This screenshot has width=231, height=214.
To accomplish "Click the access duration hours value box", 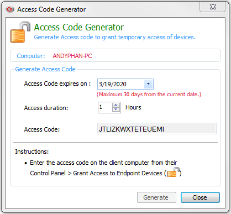I will coord(105,107).
